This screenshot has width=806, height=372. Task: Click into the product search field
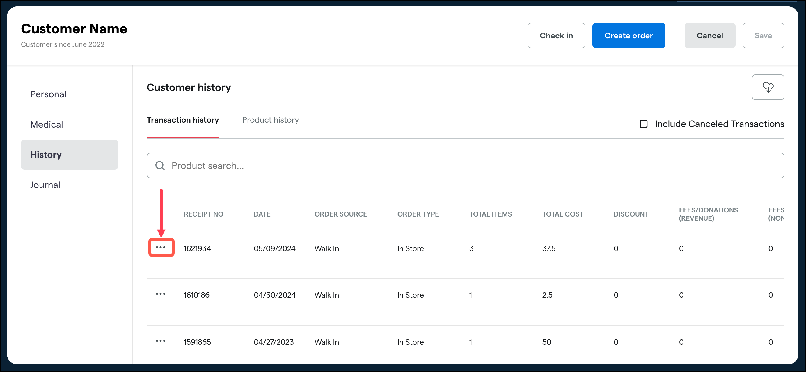(x=282, y=165)
